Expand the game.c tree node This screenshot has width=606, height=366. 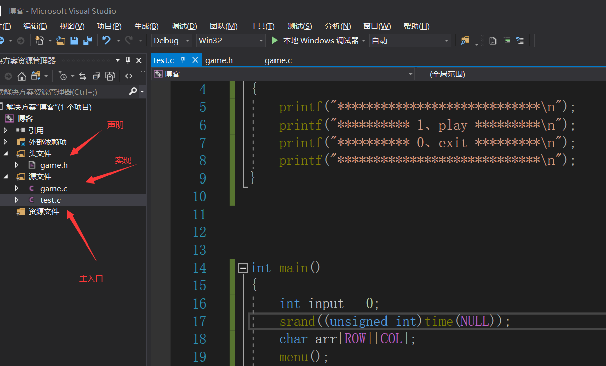[17, 188]
